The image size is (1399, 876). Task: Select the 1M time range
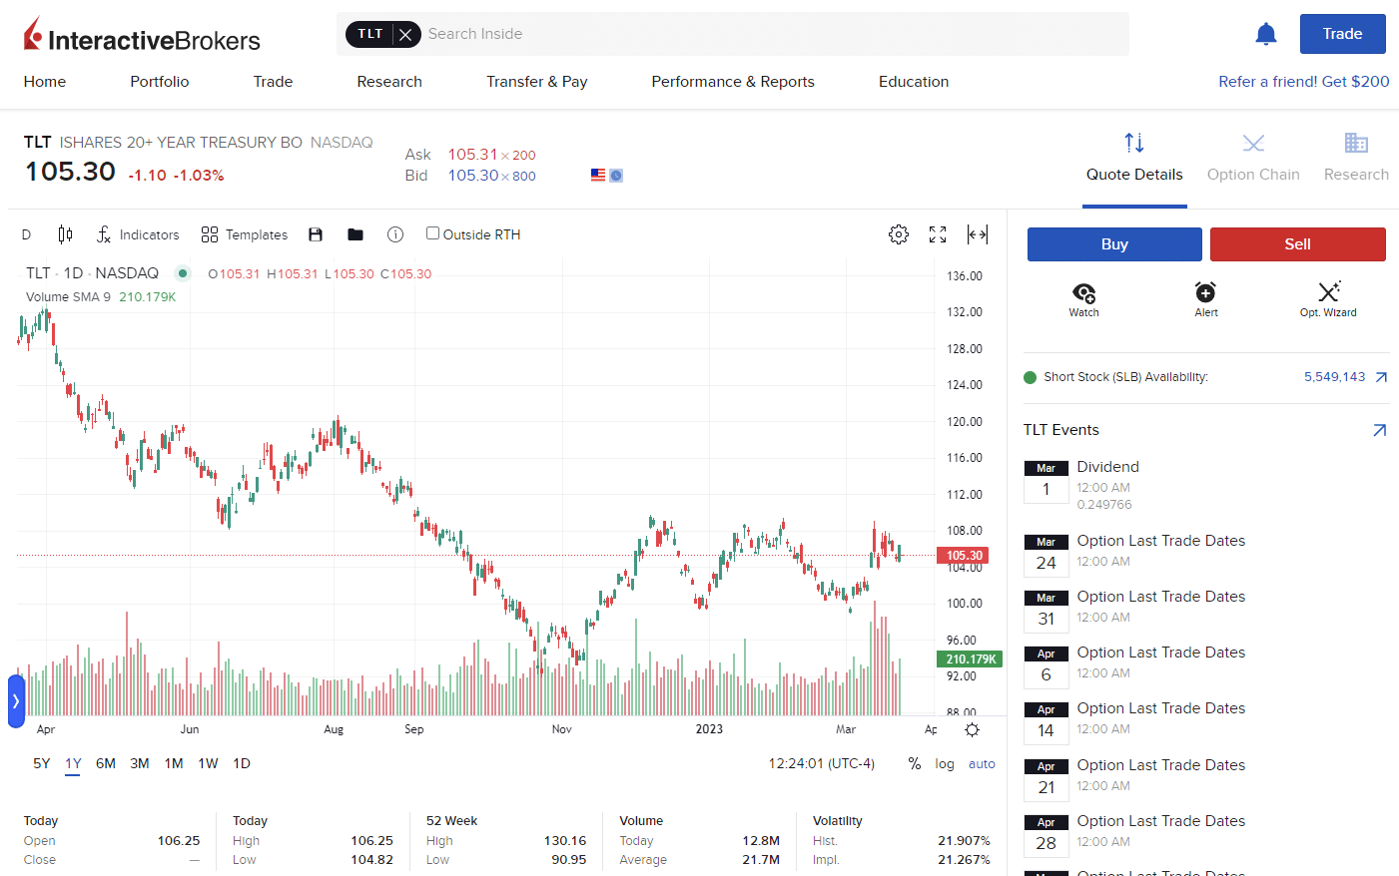tap(174, 764)
